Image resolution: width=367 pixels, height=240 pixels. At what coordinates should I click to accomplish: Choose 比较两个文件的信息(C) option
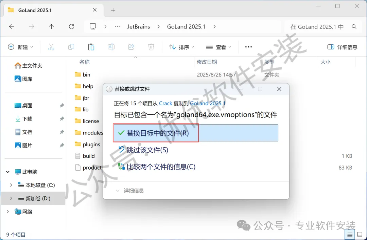point(157,167)
